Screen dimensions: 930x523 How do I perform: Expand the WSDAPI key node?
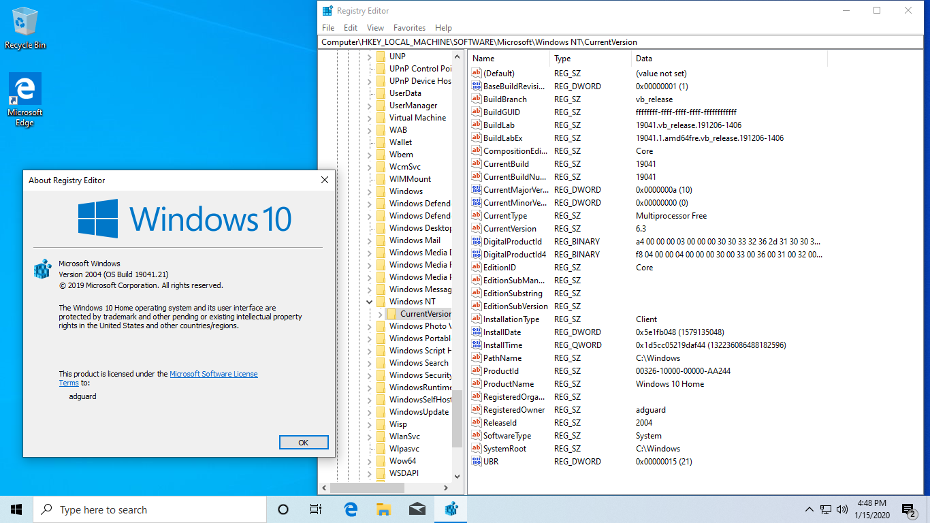coord(370,473)
